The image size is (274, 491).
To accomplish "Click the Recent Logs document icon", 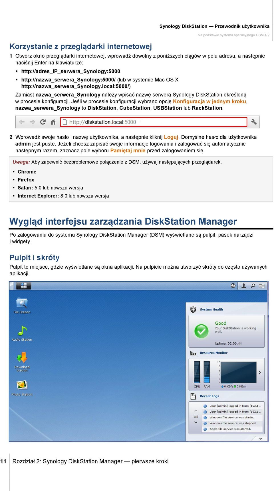I will 193,396.
